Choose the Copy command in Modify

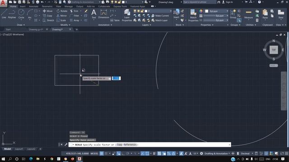click(47, 16)
